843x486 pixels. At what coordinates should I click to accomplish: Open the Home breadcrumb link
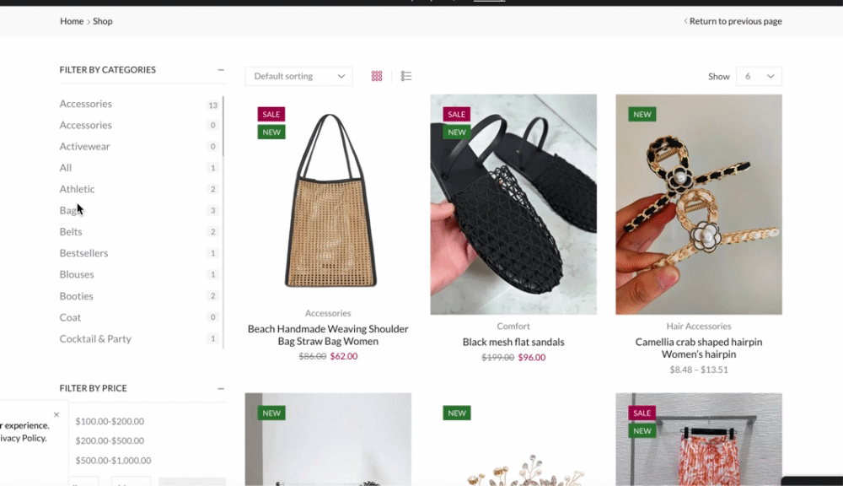72,21
